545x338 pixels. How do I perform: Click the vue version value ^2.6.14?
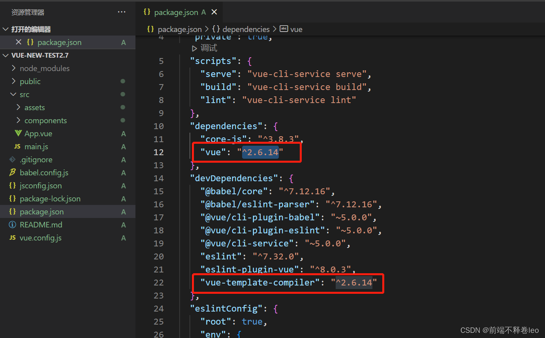click(261, 152)
